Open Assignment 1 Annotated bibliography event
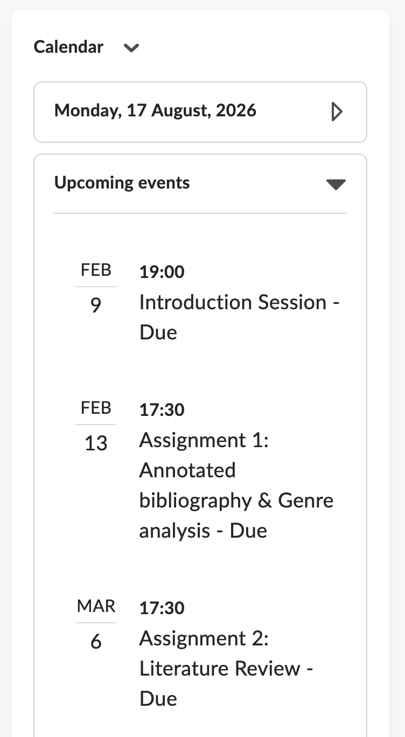This screenshot has width=405, height=737. (x=236, y=485)
